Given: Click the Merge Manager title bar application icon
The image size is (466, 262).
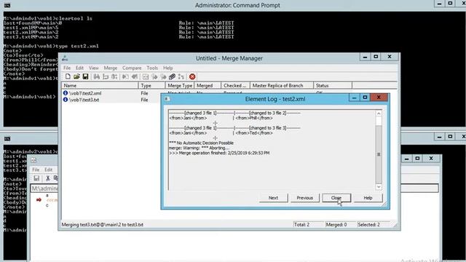Looking at the screenshot, I should point(65,58).
